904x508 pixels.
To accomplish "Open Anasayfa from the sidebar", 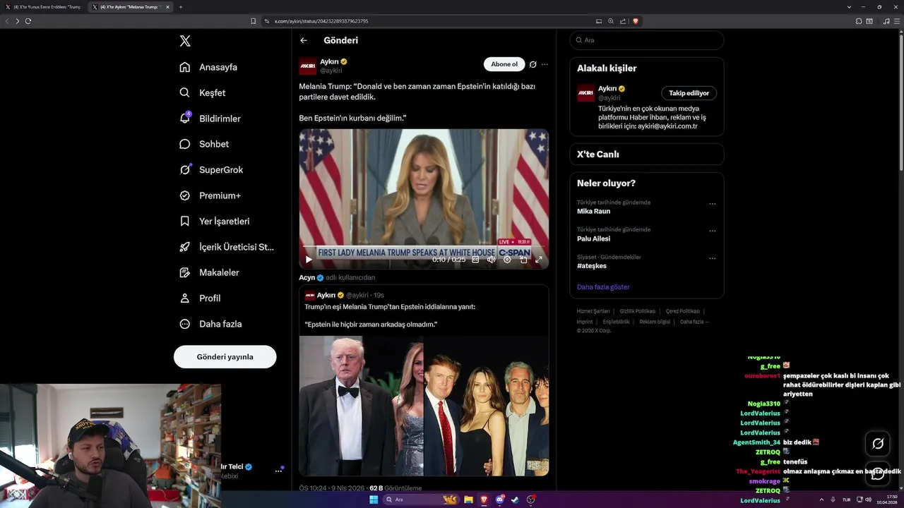I will [208, 67].
